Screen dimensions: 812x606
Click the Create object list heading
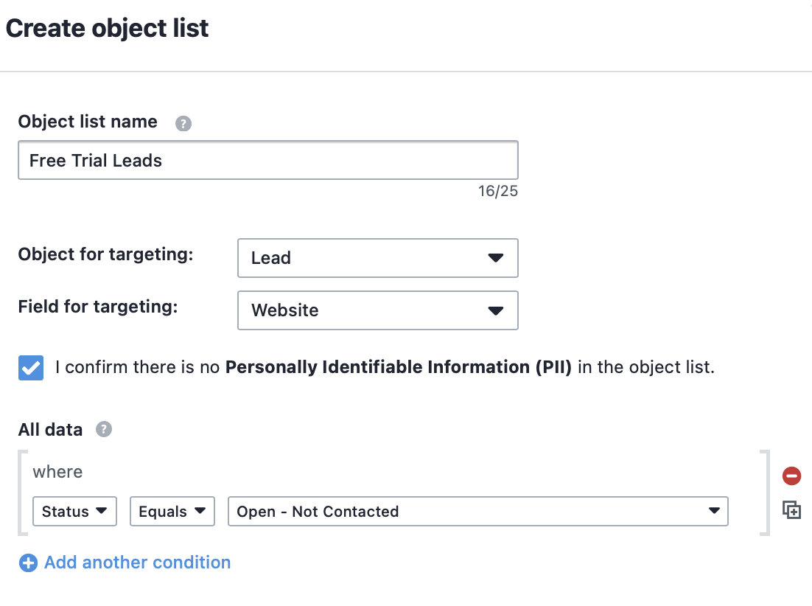[107, 28]
